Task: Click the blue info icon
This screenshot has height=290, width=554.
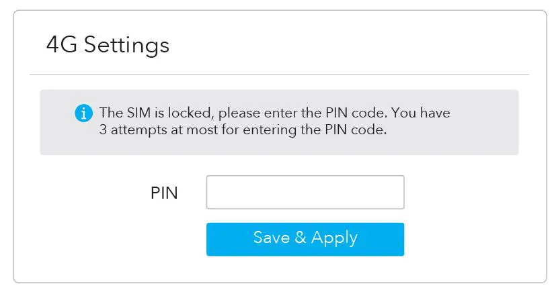Action: click(83, 113)
